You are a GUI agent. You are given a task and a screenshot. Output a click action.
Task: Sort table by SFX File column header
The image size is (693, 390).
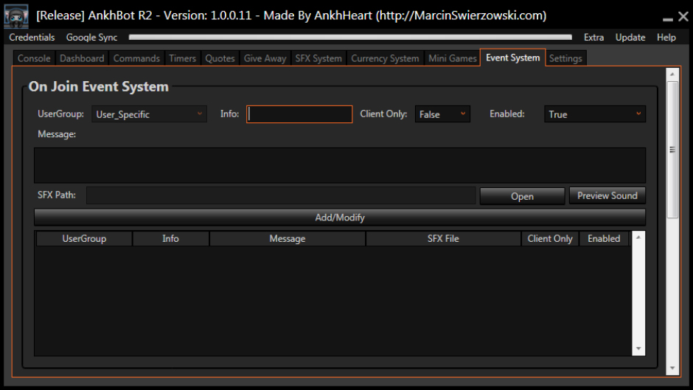[443, 238]
